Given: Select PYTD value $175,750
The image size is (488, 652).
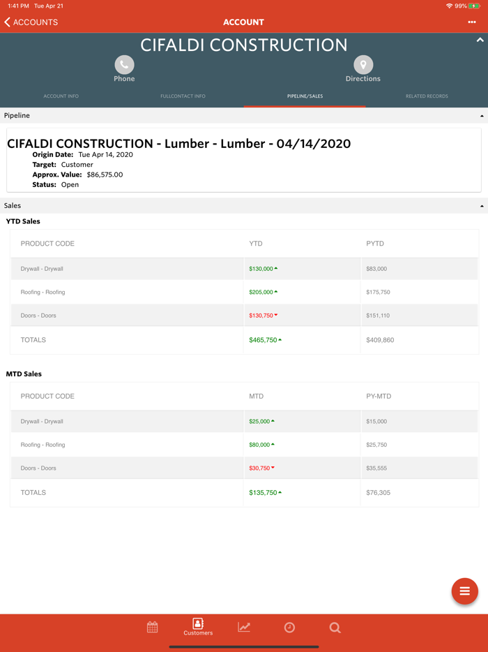Looking at the screenshot, I should click(378, 292).
